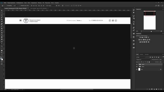This screenshot has width=164, height=92.
Task: Open the layer opacity slider arrow
Action: tap(163, 60)
